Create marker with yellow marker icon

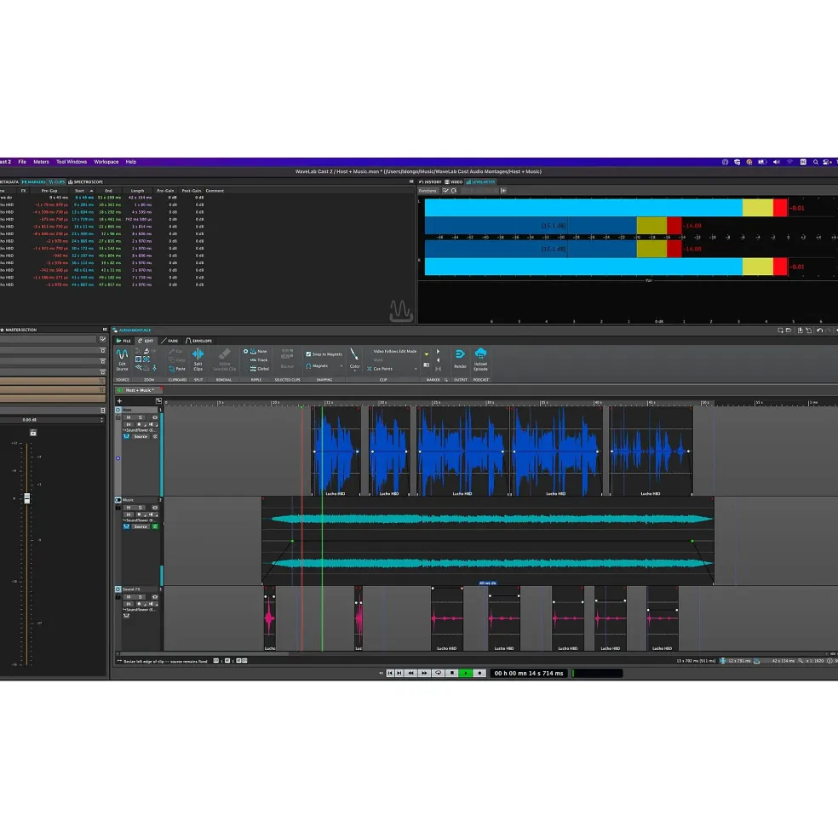click(x=427, y=354)
